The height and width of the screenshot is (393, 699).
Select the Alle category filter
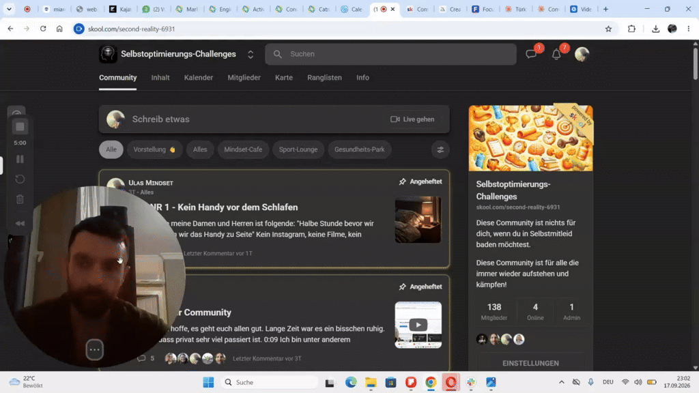coord(111,149)
